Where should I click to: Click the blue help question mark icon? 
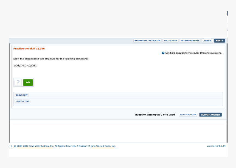pyautogui.click(x=163, y=53)
